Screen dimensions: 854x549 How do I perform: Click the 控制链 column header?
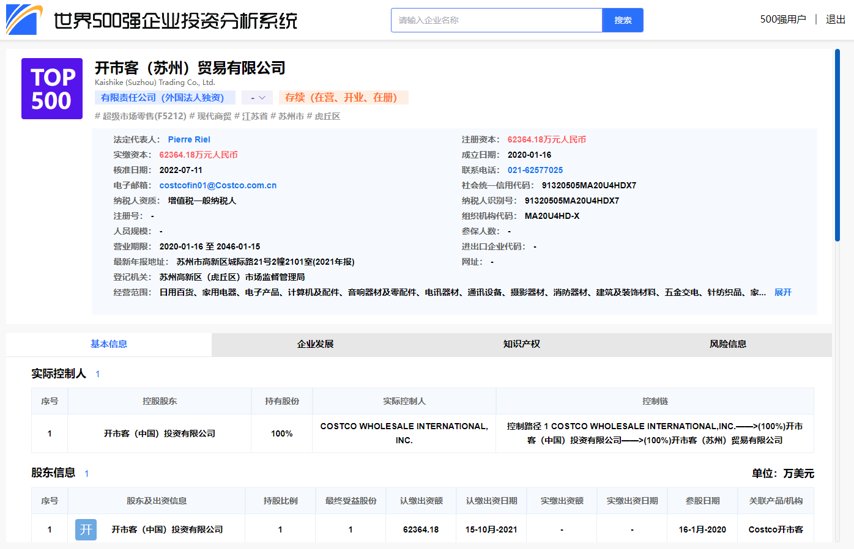pyautogui.click(x=655, y=401)
